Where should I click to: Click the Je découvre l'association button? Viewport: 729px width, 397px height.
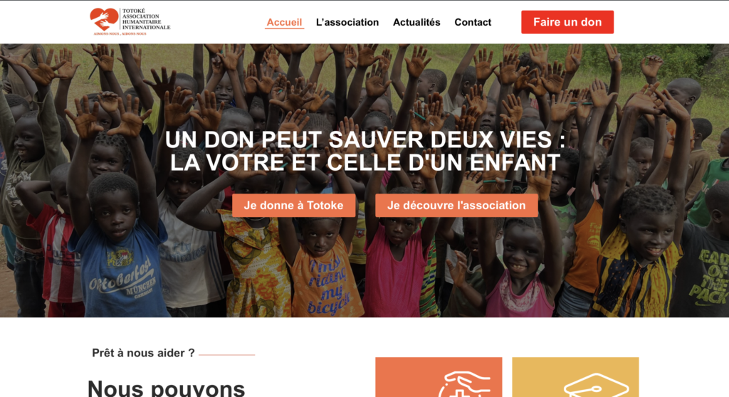pos(456,206)
